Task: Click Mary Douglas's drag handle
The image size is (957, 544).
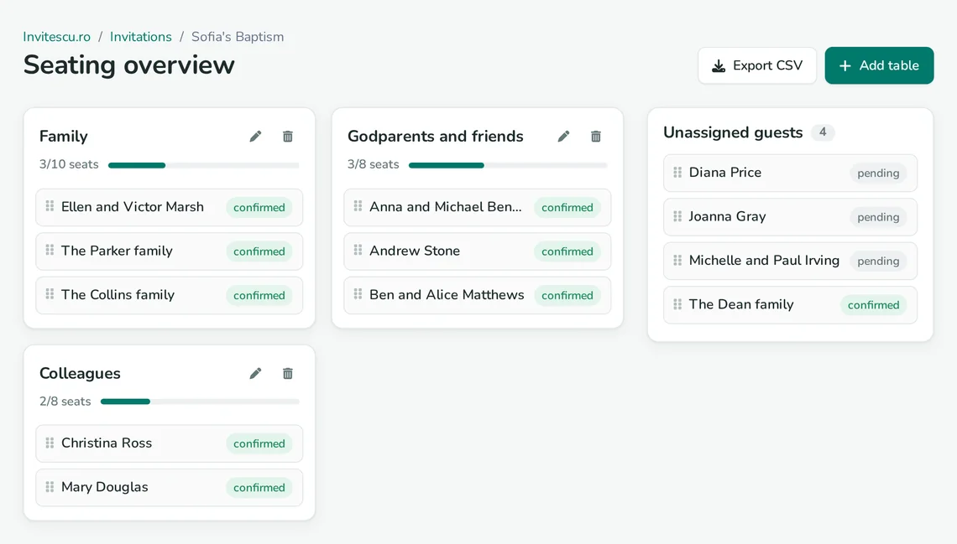Action: pyautogui.click(x=50, y=487)
